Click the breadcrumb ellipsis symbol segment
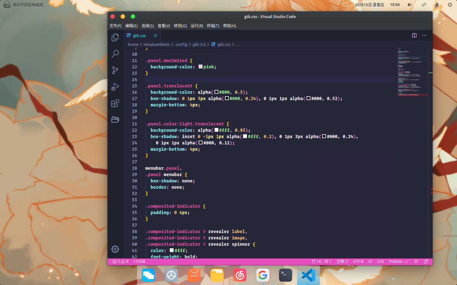Screen dimensions: 457x285 pyautogui.click(x=237, y=44)
